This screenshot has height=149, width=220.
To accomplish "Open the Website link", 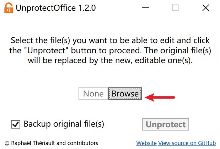I will click(x=146, y=143).
